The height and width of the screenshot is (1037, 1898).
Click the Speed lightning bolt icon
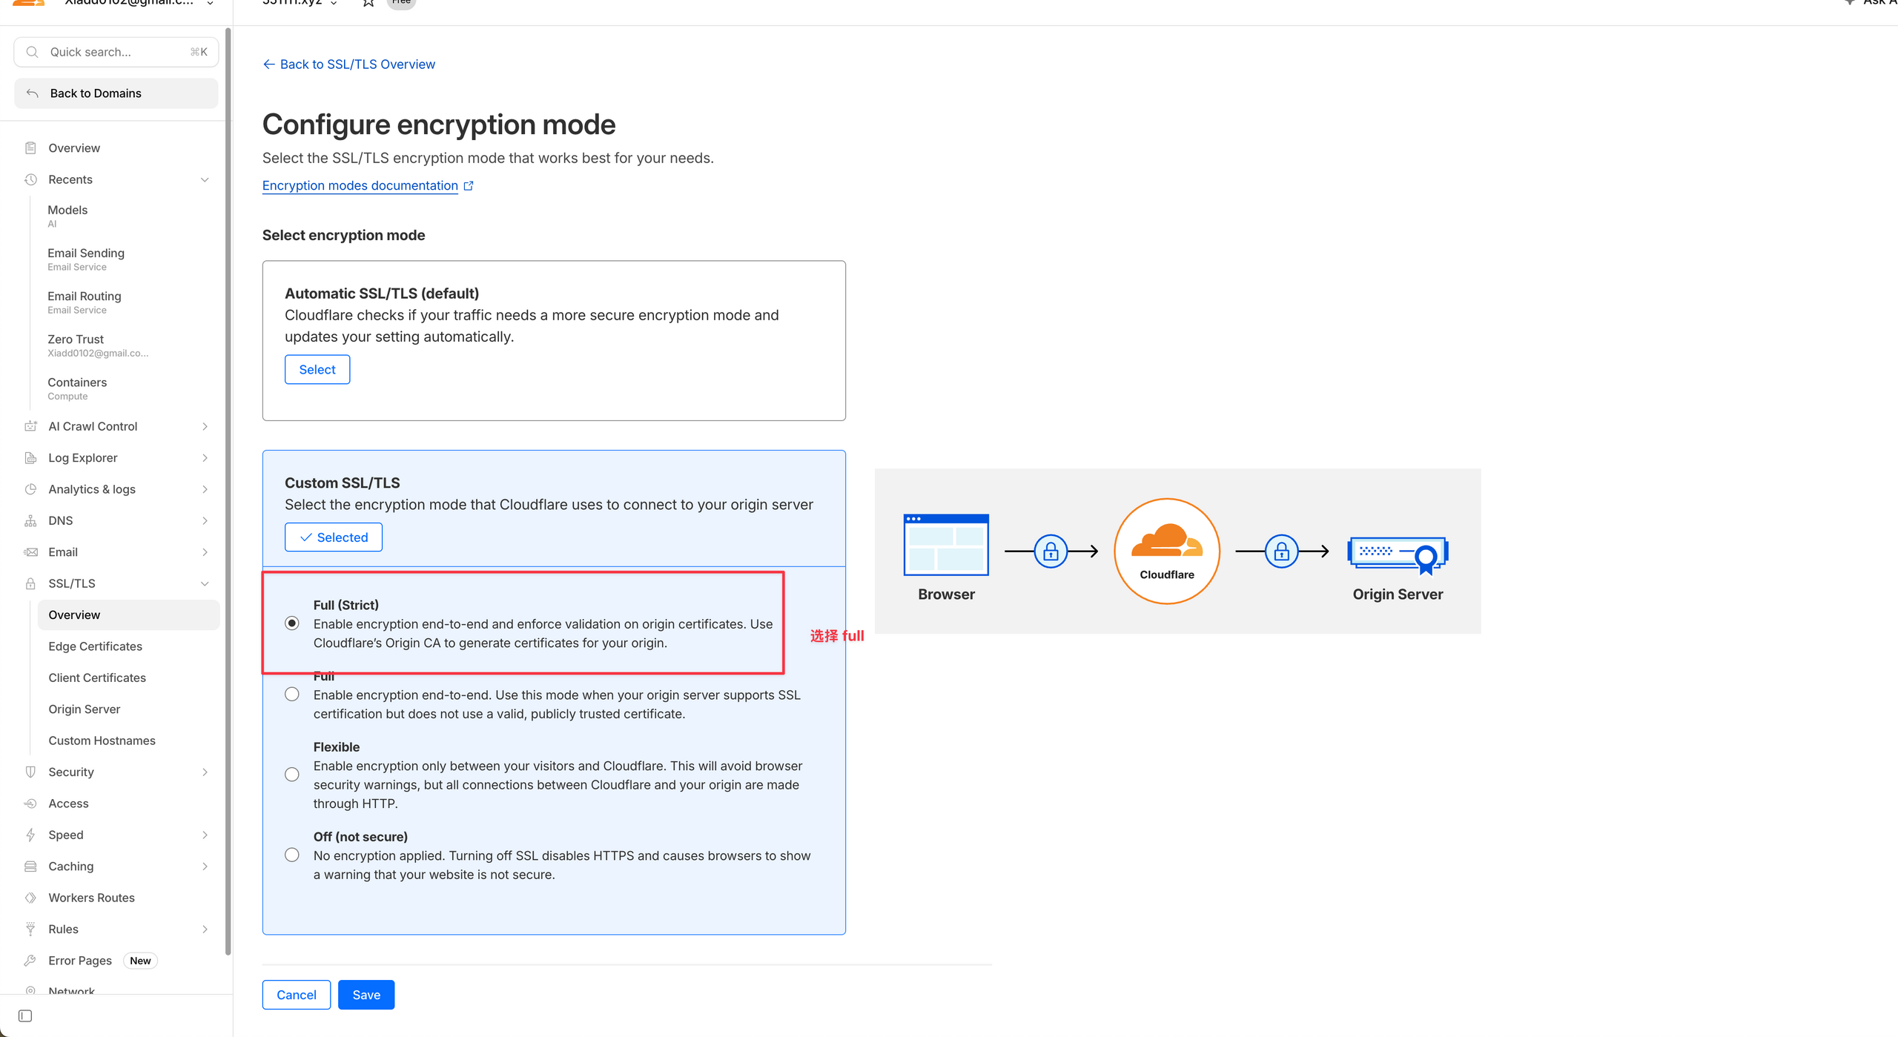pos(30,835)
